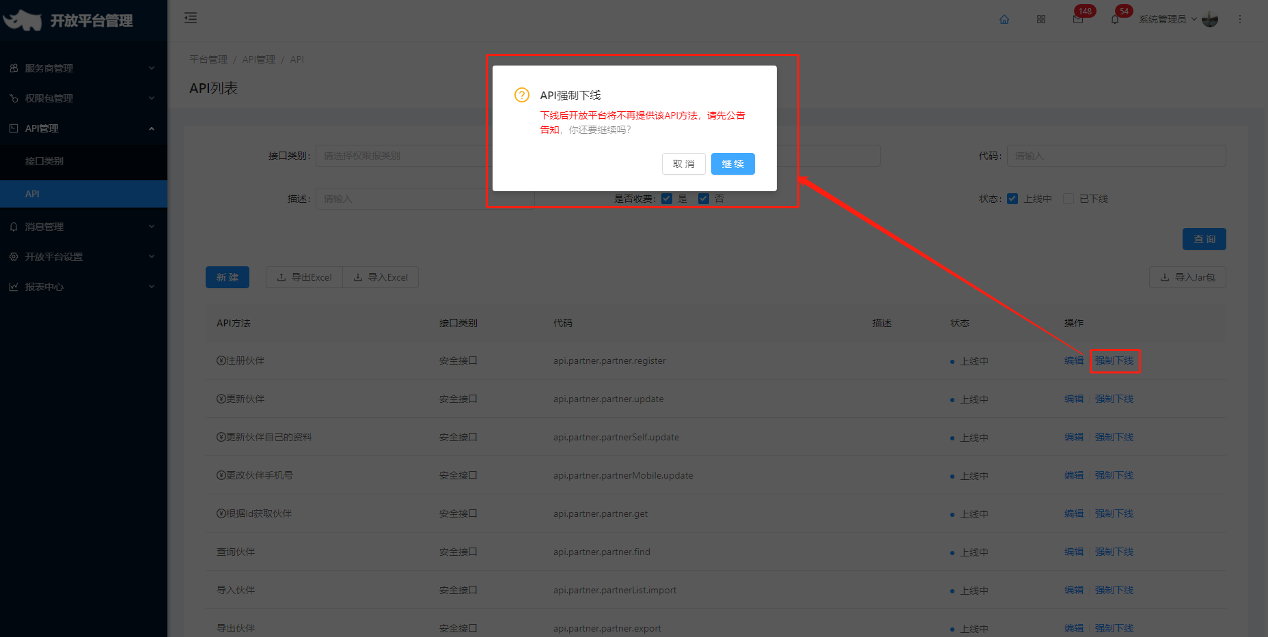Click 强制下线 for api.partner.partnerMobile.update row
Image resolution: width=1268 pixels, height=637 pixels.
1114,475
